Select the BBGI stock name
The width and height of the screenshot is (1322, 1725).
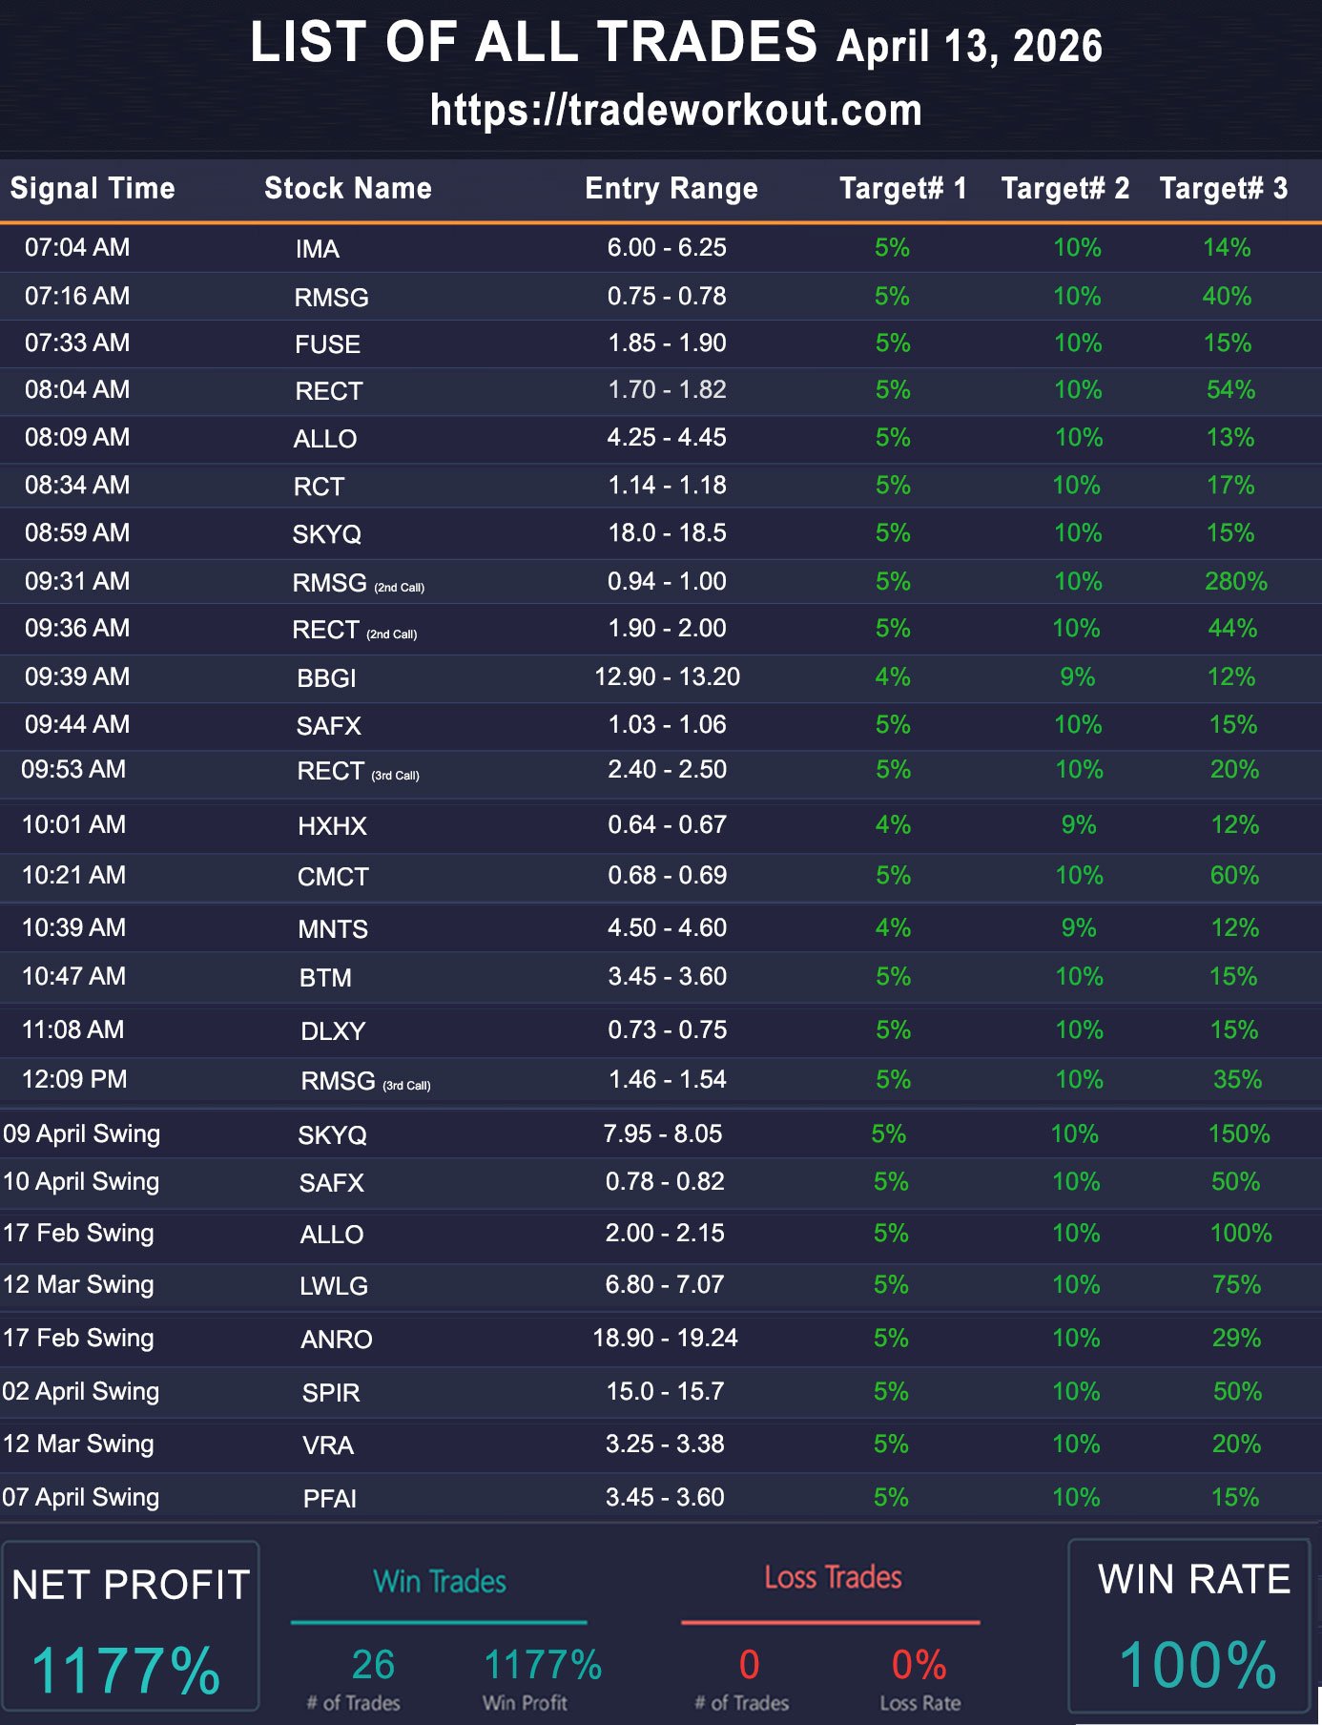pyautogui.click(x=326, y=678)
